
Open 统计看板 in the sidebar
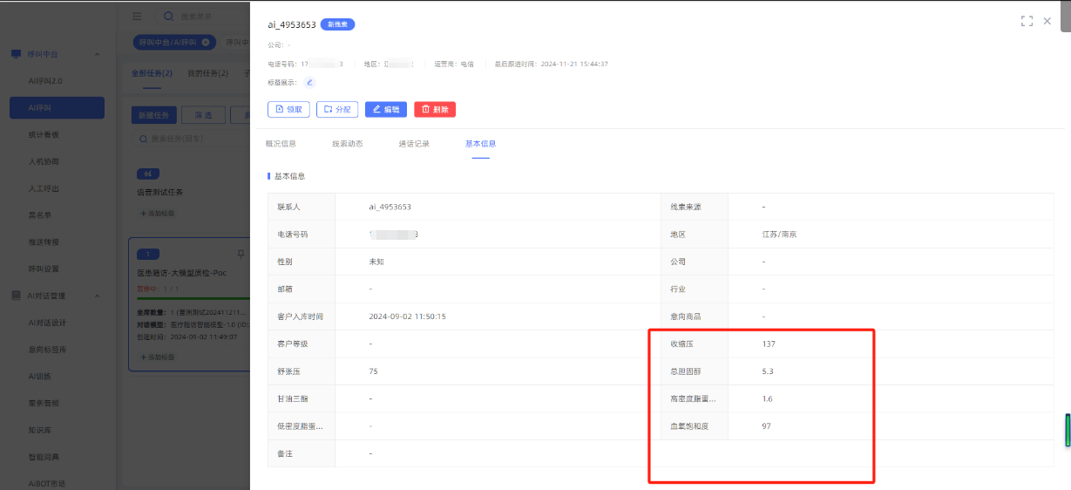tap(44, 134)
